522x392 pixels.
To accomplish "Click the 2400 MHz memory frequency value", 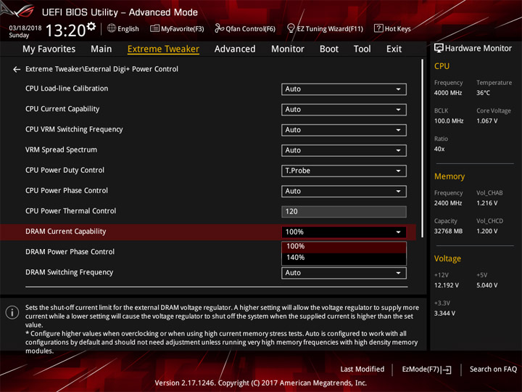I will click(x=448, y=203).
